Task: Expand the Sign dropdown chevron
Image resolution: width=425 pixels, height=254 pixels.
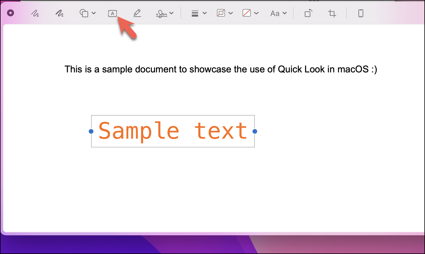Action: click(x=171, y=13)
